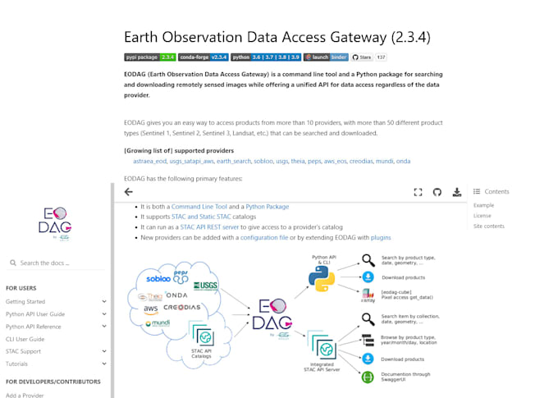
Task: Click the Integrated STAC API Server icon
Action: click(x=322, y=345)
